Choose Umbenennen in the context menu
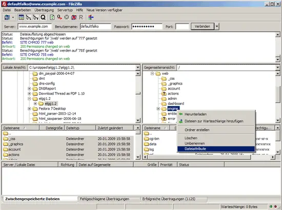 coord(216,143)
